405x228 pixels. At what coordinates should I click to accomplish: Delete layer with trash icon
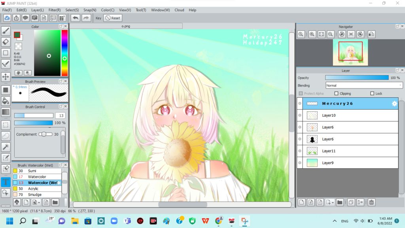click(x=371, y=202)
